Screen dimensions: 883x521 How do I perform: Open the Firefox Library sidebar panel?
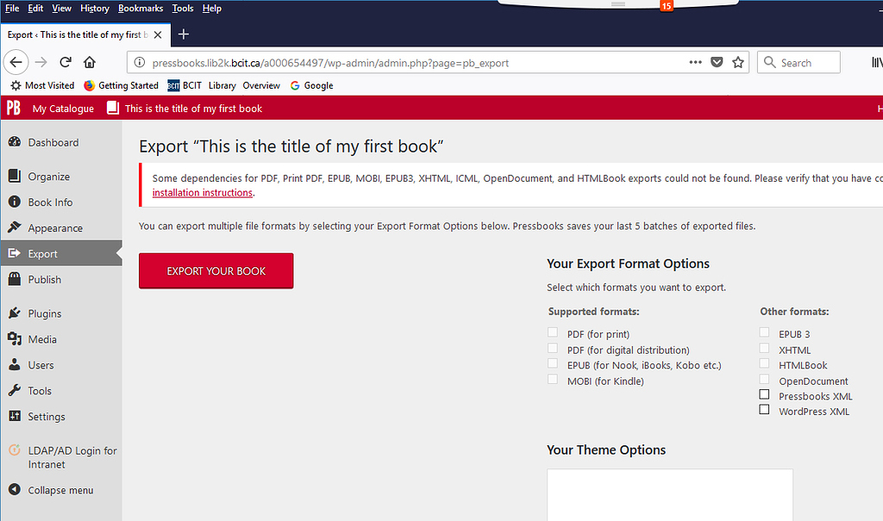point(876,62)
